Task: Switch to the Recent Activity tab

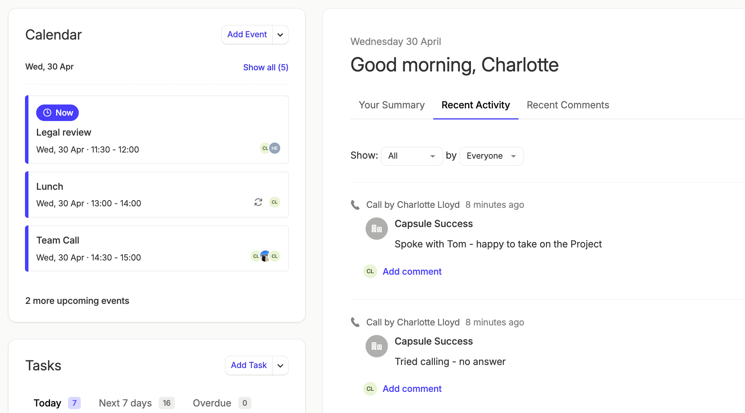Action: (x=476, y=105)
